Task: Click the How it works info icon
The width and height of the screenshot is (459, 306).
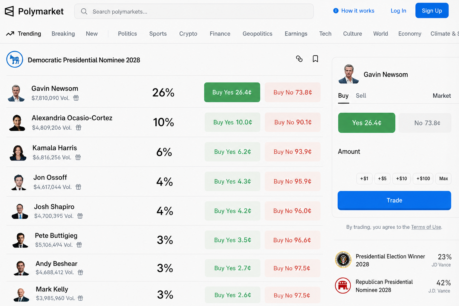Action: (x=336, y=11)
